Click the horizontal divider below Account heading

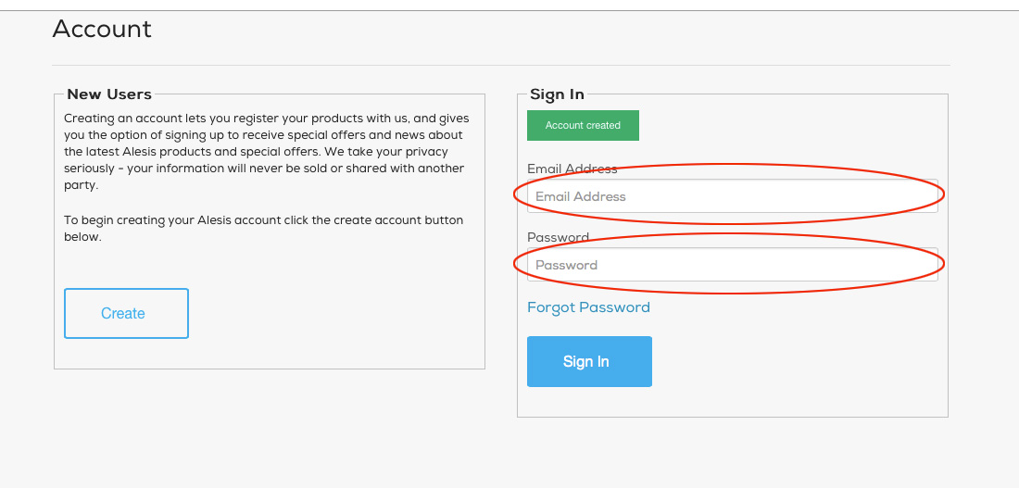500,66
